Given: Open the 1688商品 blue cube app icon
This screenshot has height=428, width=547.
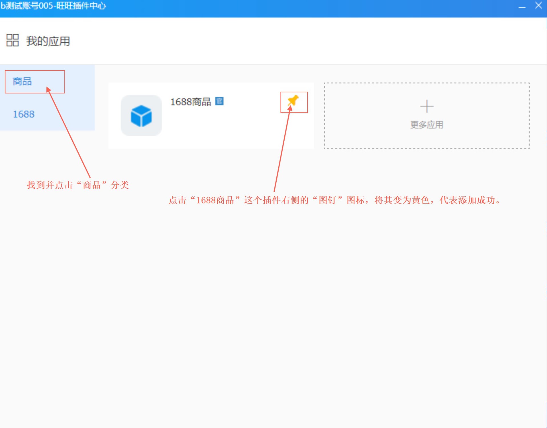Looking at the screenshot, I should (x=141, y=115).
